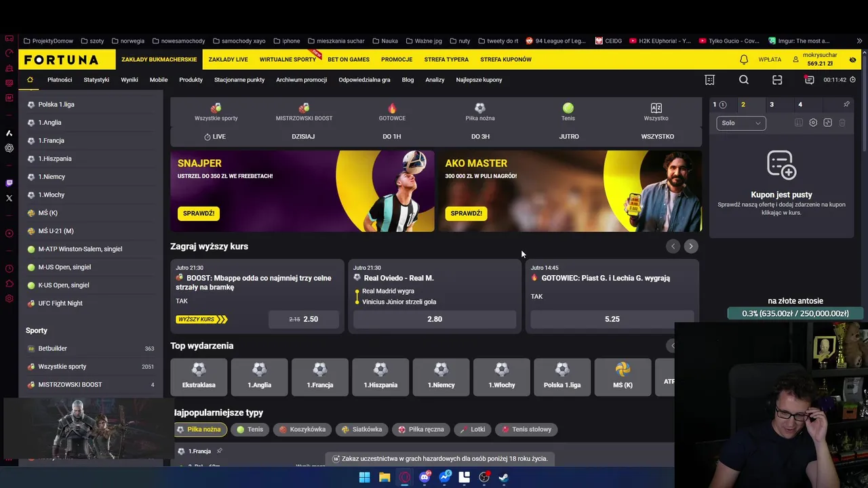The width and height of the screenshot is (868, 488).
Task: Select odds 2.50 for Mbappe boost
Action: coord(304,319)
